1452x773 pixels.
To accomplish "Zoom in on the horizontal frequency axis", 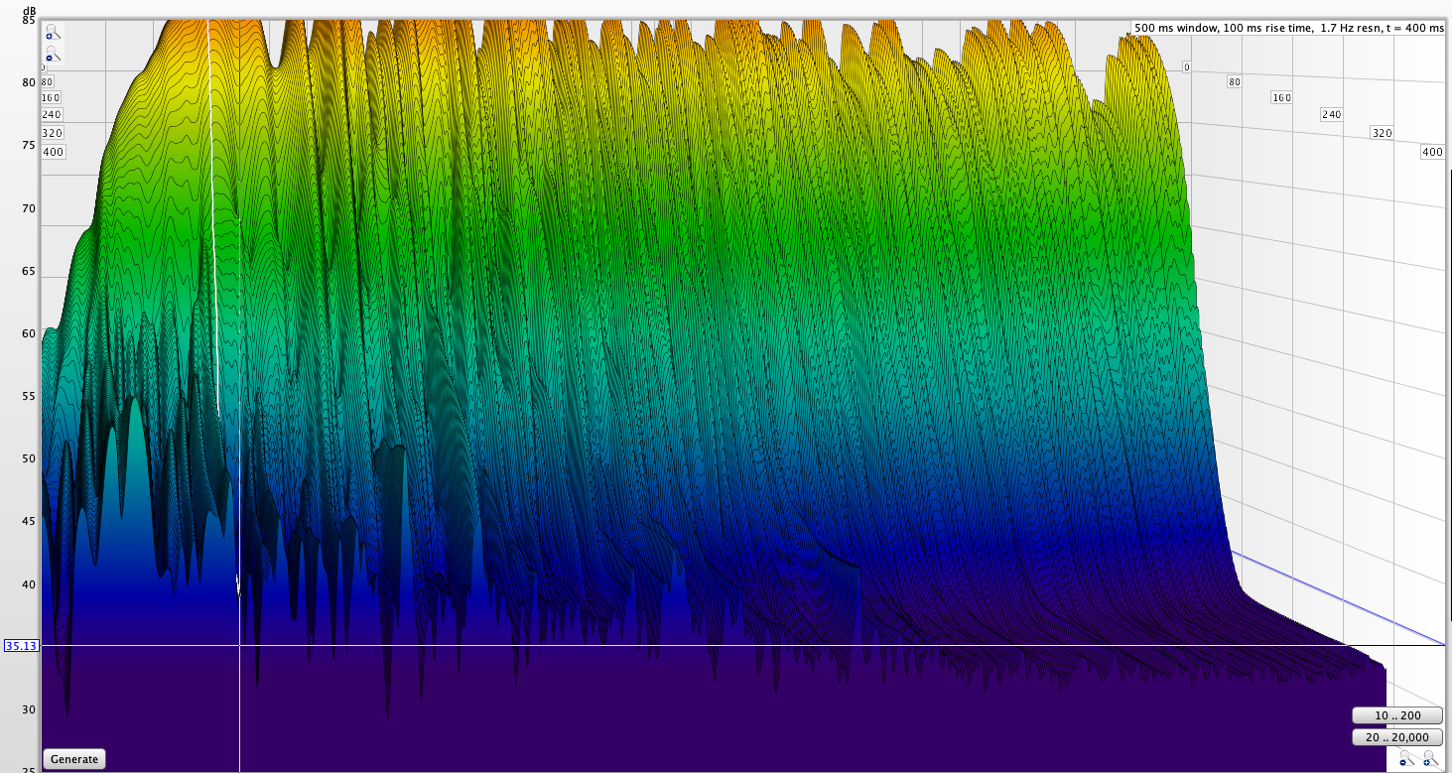I will [1429, 759].
